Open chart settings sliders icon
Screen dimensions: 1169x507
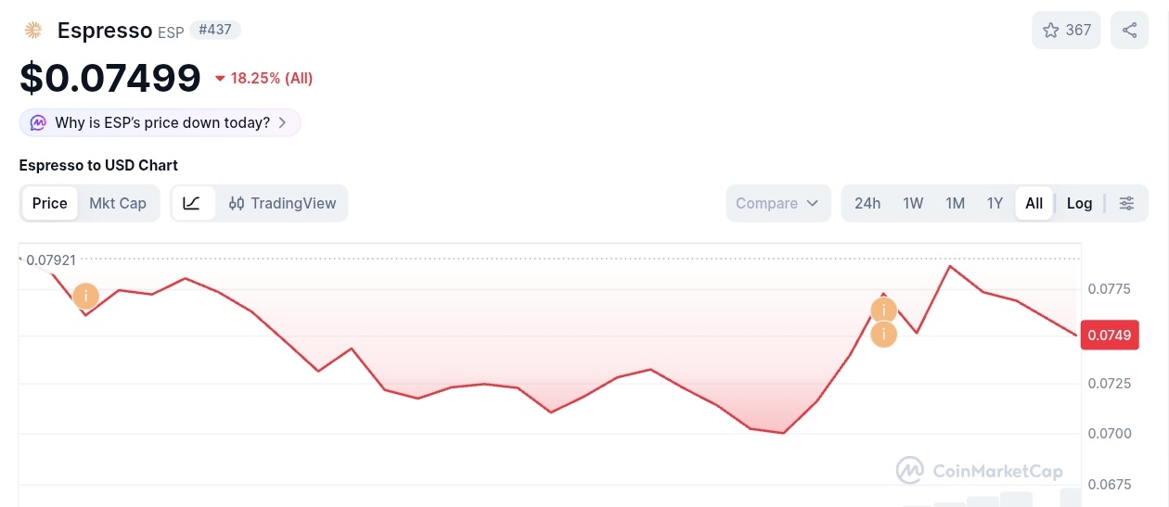pos(1126,204)
